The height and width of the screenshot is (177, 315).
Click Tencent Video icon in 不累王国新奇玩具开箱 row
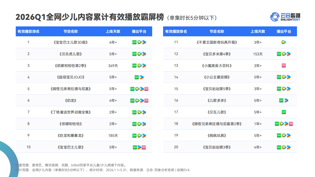point(284,42)
